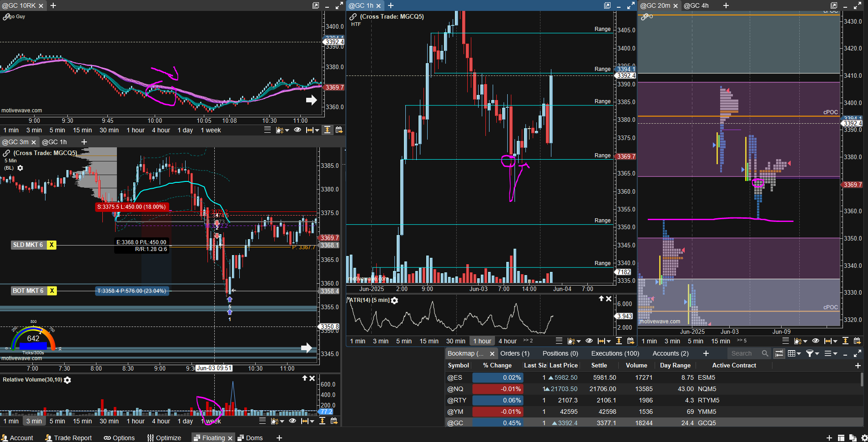
Task: Toggle the eye icon on the 20m chart toolbar
Action: pyautogui.click(x=816, y=341)
